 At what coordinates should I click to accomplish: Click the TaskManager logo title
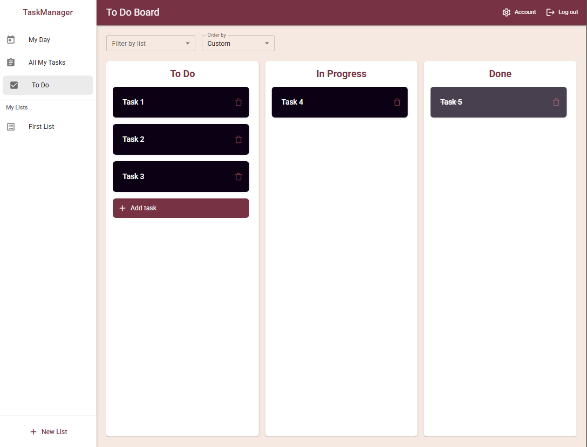pos(47,12)
